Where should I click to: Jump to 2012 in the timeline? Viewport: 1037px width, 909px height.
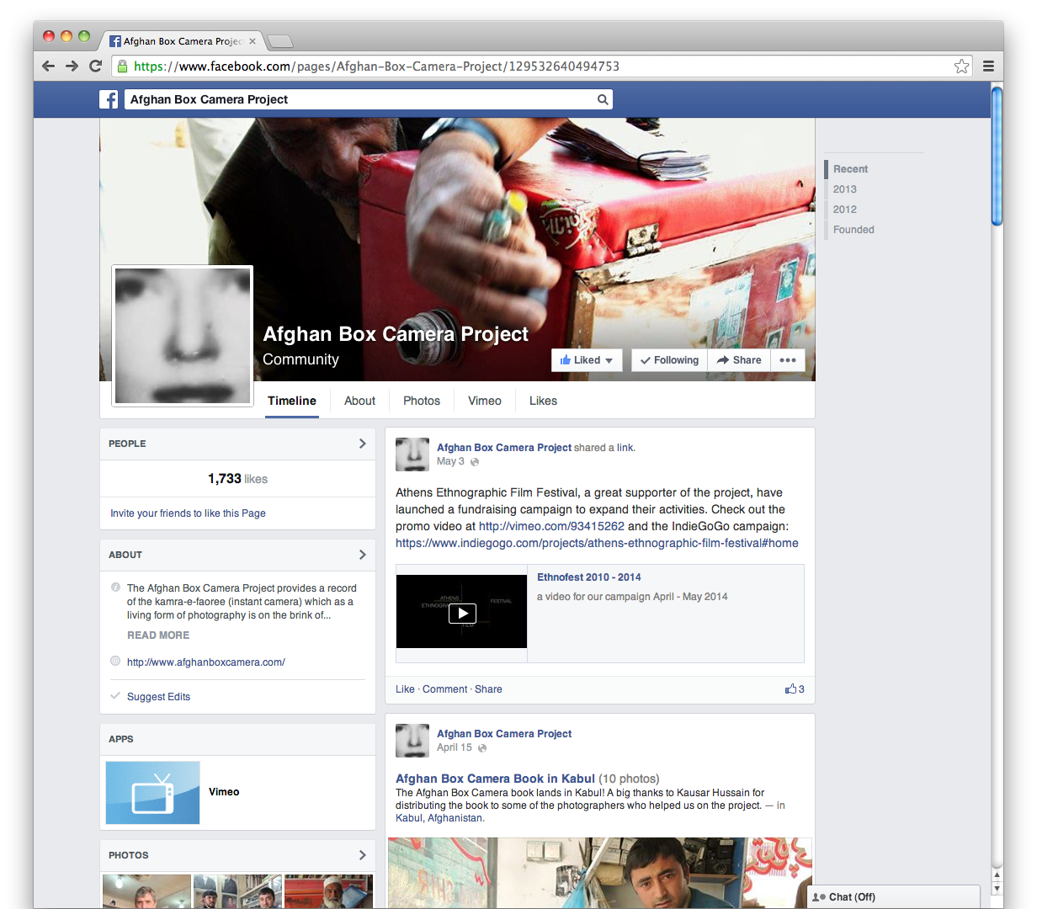844,210
